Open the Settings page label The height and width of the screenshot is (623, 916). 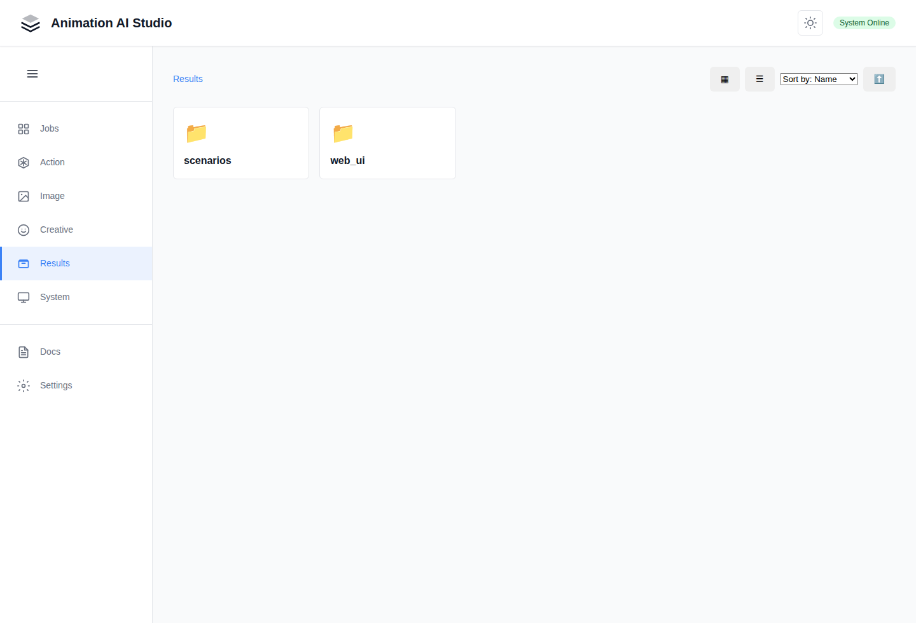(56, 385)
